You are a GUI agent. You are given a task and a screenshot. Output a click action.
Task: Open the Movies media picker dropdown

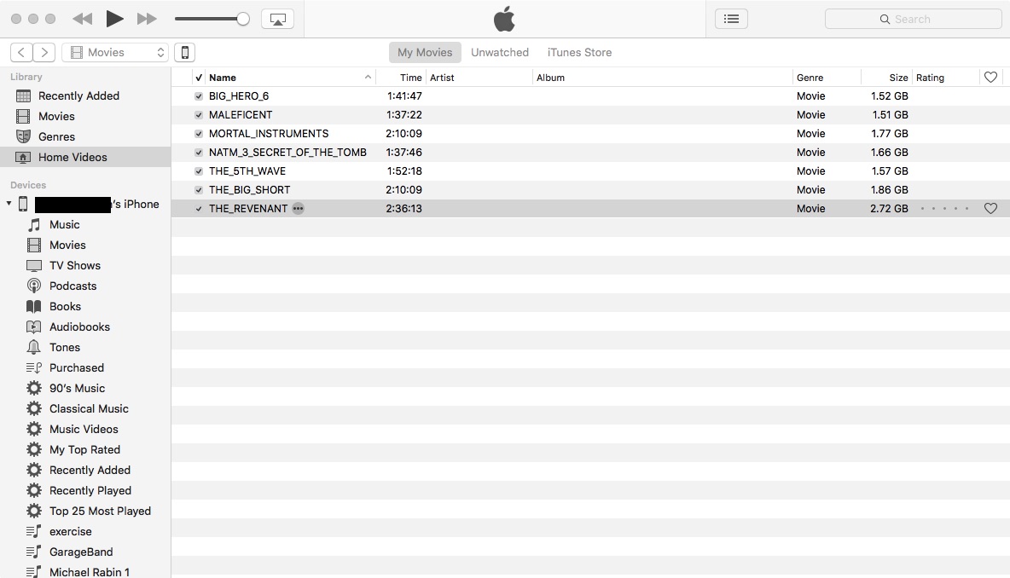click(x=115, y=52)
